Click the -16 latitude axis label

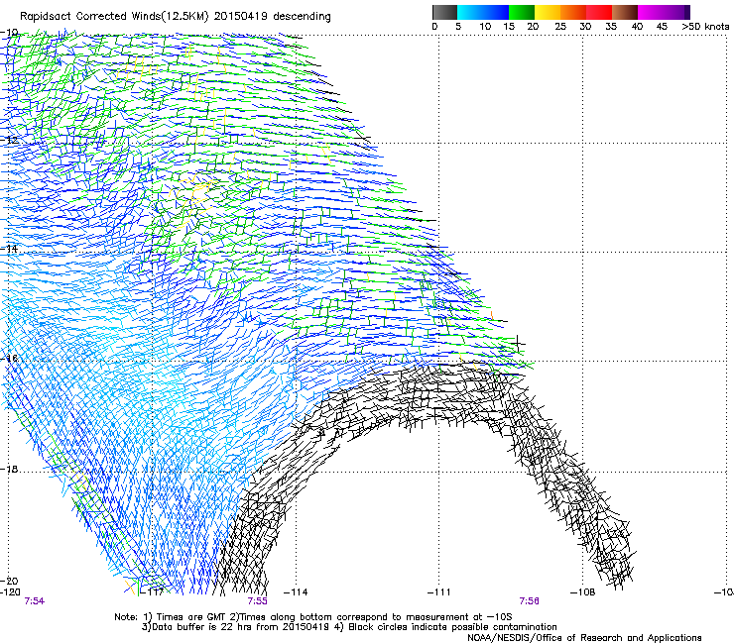pyautogui.click(x=9, y=359)
